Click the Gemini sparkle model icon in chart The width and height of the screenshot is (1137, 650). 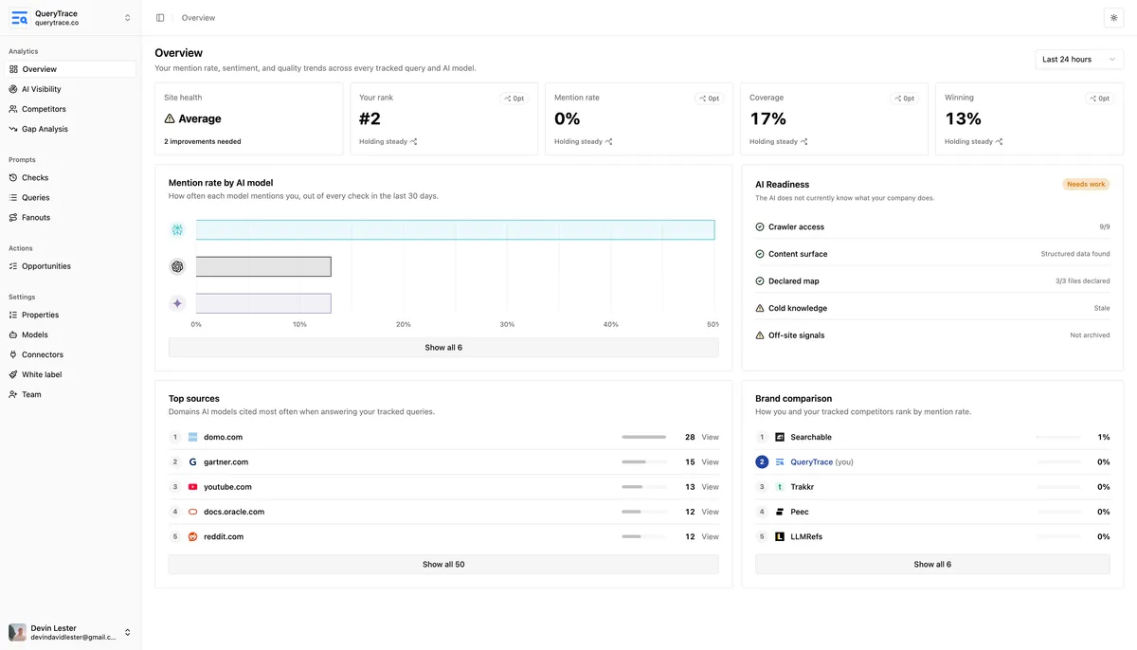tap(177, 303)
